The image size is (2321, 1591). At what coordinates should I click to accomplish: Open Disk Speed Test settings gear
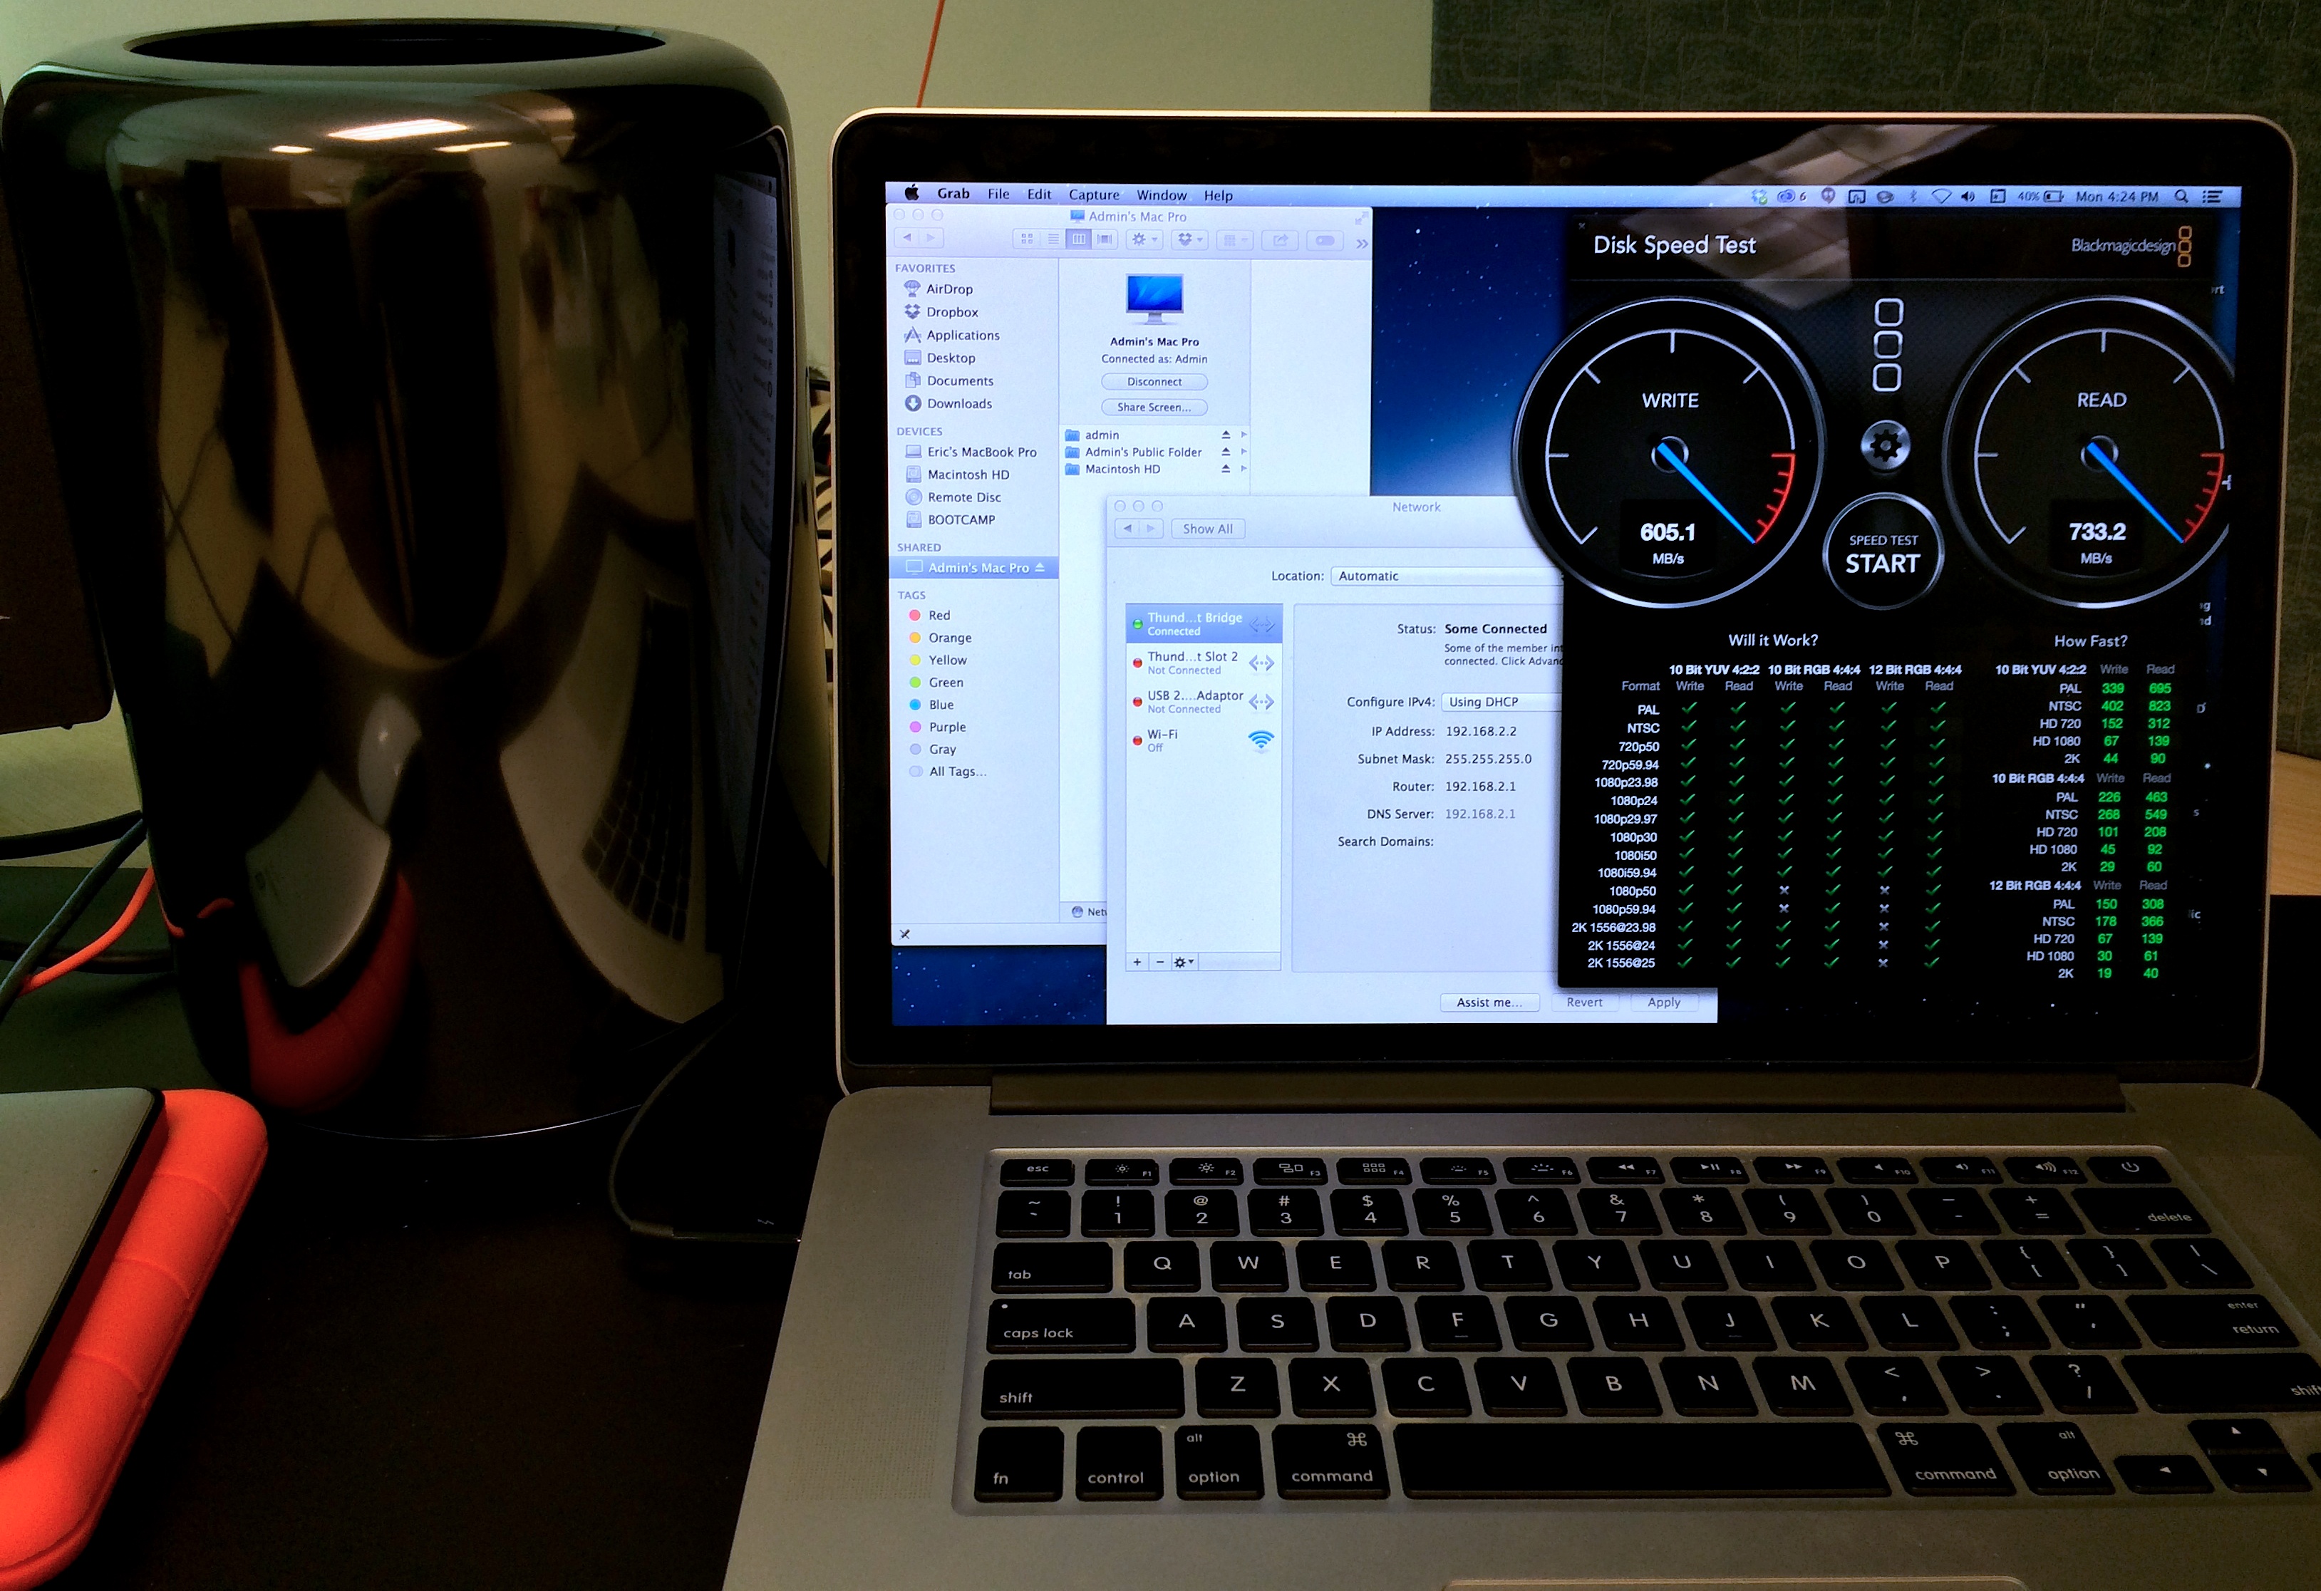point(1886,445)
